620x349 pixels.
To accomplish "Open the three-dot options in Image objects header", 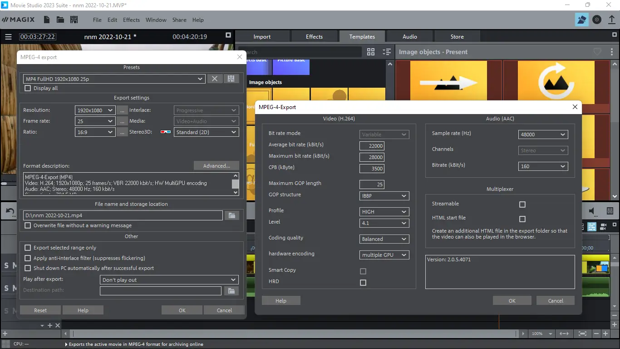I will click(x=611, y=52).
